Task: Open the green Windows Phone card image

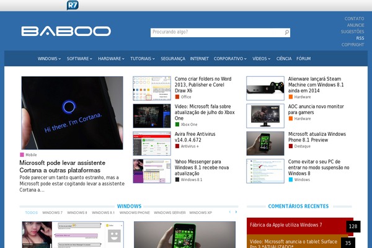Action: tap(185, 235)
